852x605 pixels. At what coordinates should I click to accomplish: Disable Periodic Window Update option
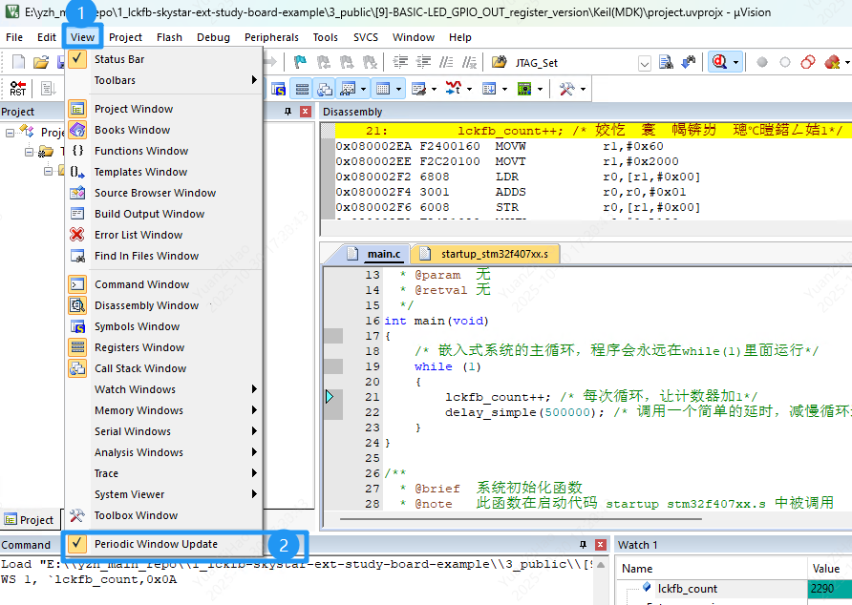pyautogui.click(x=156, y=544)
